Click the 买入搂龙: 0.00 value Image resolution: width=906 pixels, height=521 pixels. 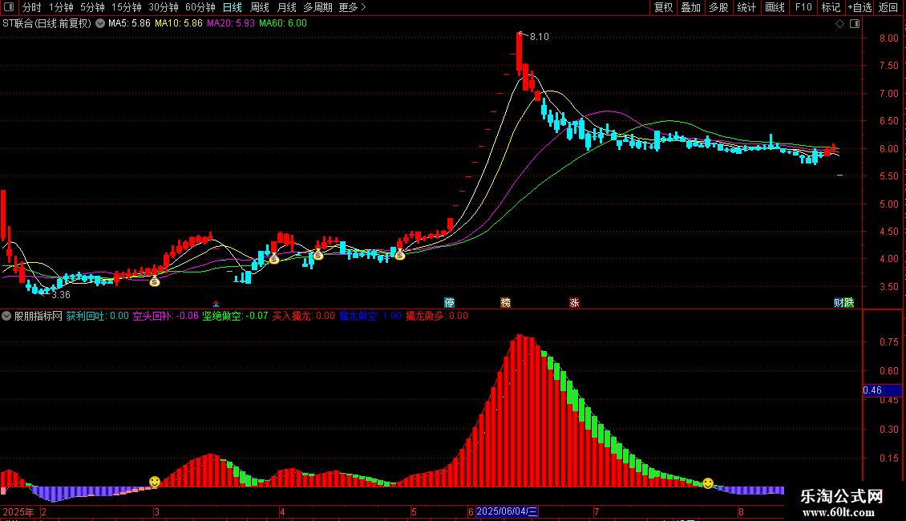[303, 316]
